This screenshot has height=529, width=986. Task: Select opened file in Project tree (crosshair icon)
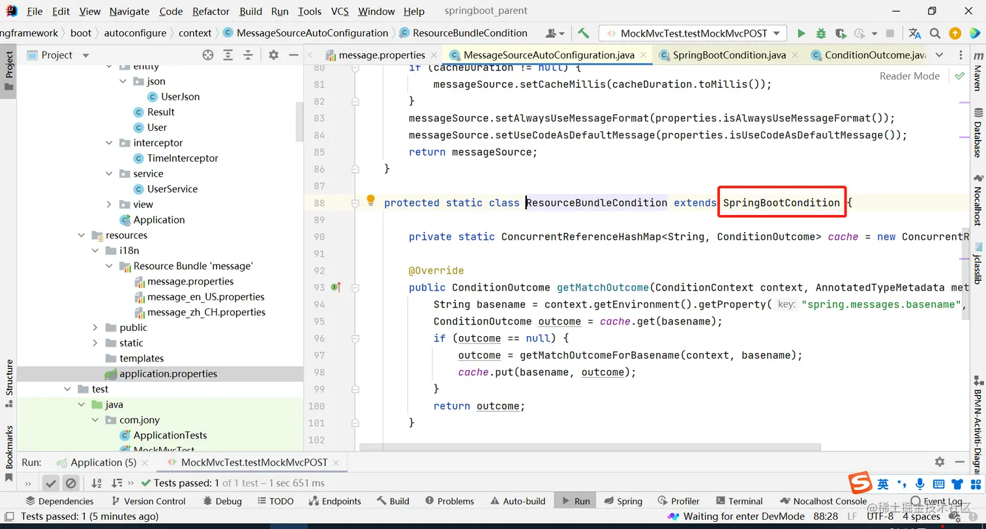point(208,55)
